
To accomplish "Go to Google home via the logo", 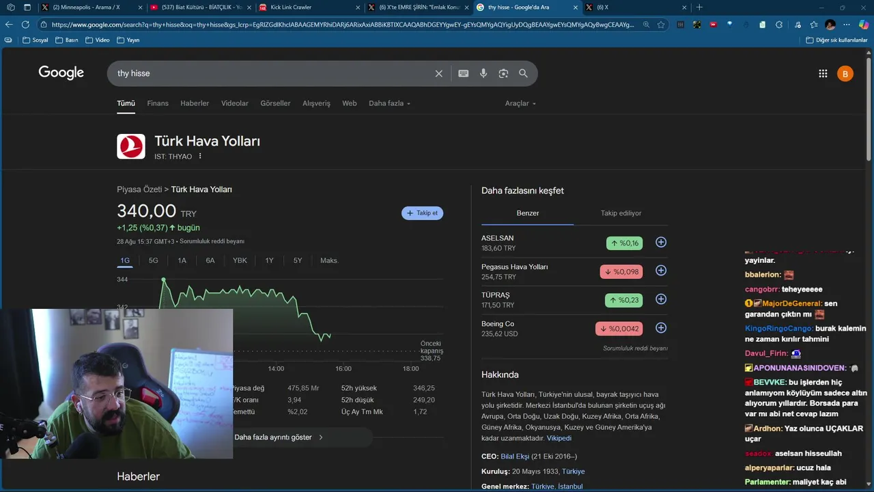I will 61,73.
